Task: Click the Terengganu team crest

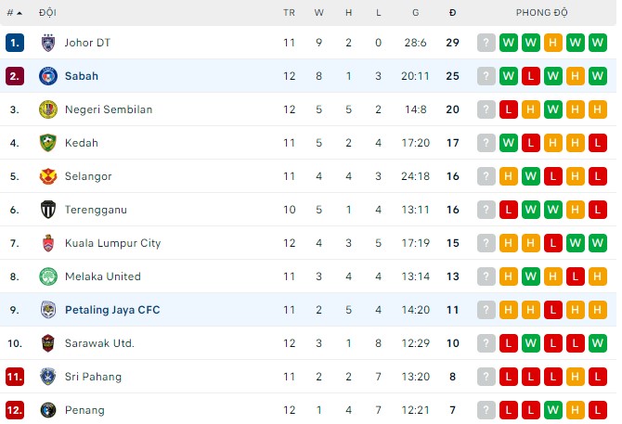Action: tap(48, 210)
